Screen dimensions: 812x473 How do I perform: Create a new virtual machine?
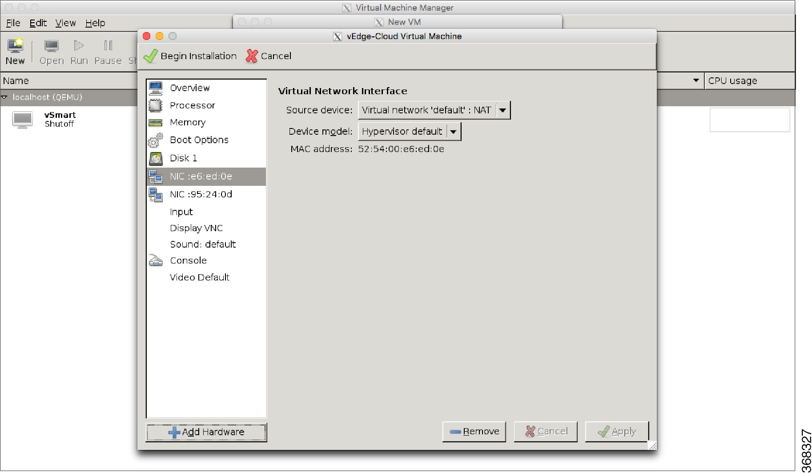coord(15,50)
